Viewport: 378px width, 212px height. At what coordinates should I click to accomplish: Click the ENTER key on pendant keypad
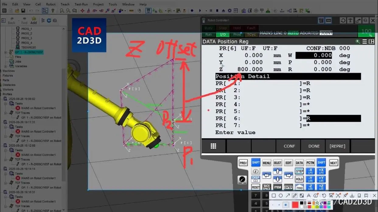(x=288, y=187)
